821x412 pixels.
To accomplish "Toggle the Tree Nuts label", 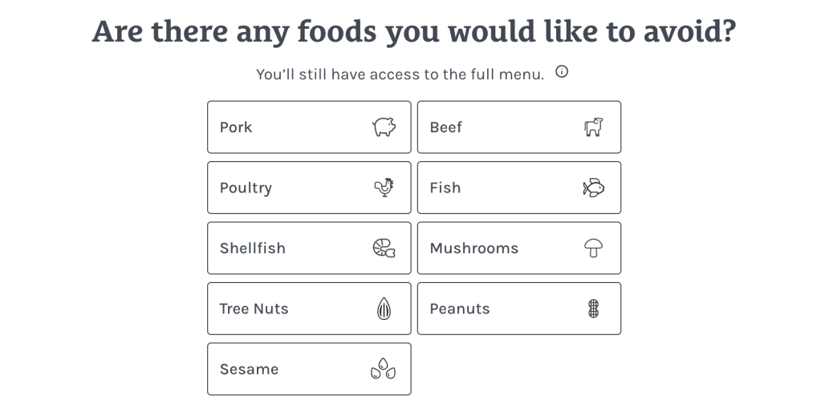I will pyautogui.click(x=254, y=309).
